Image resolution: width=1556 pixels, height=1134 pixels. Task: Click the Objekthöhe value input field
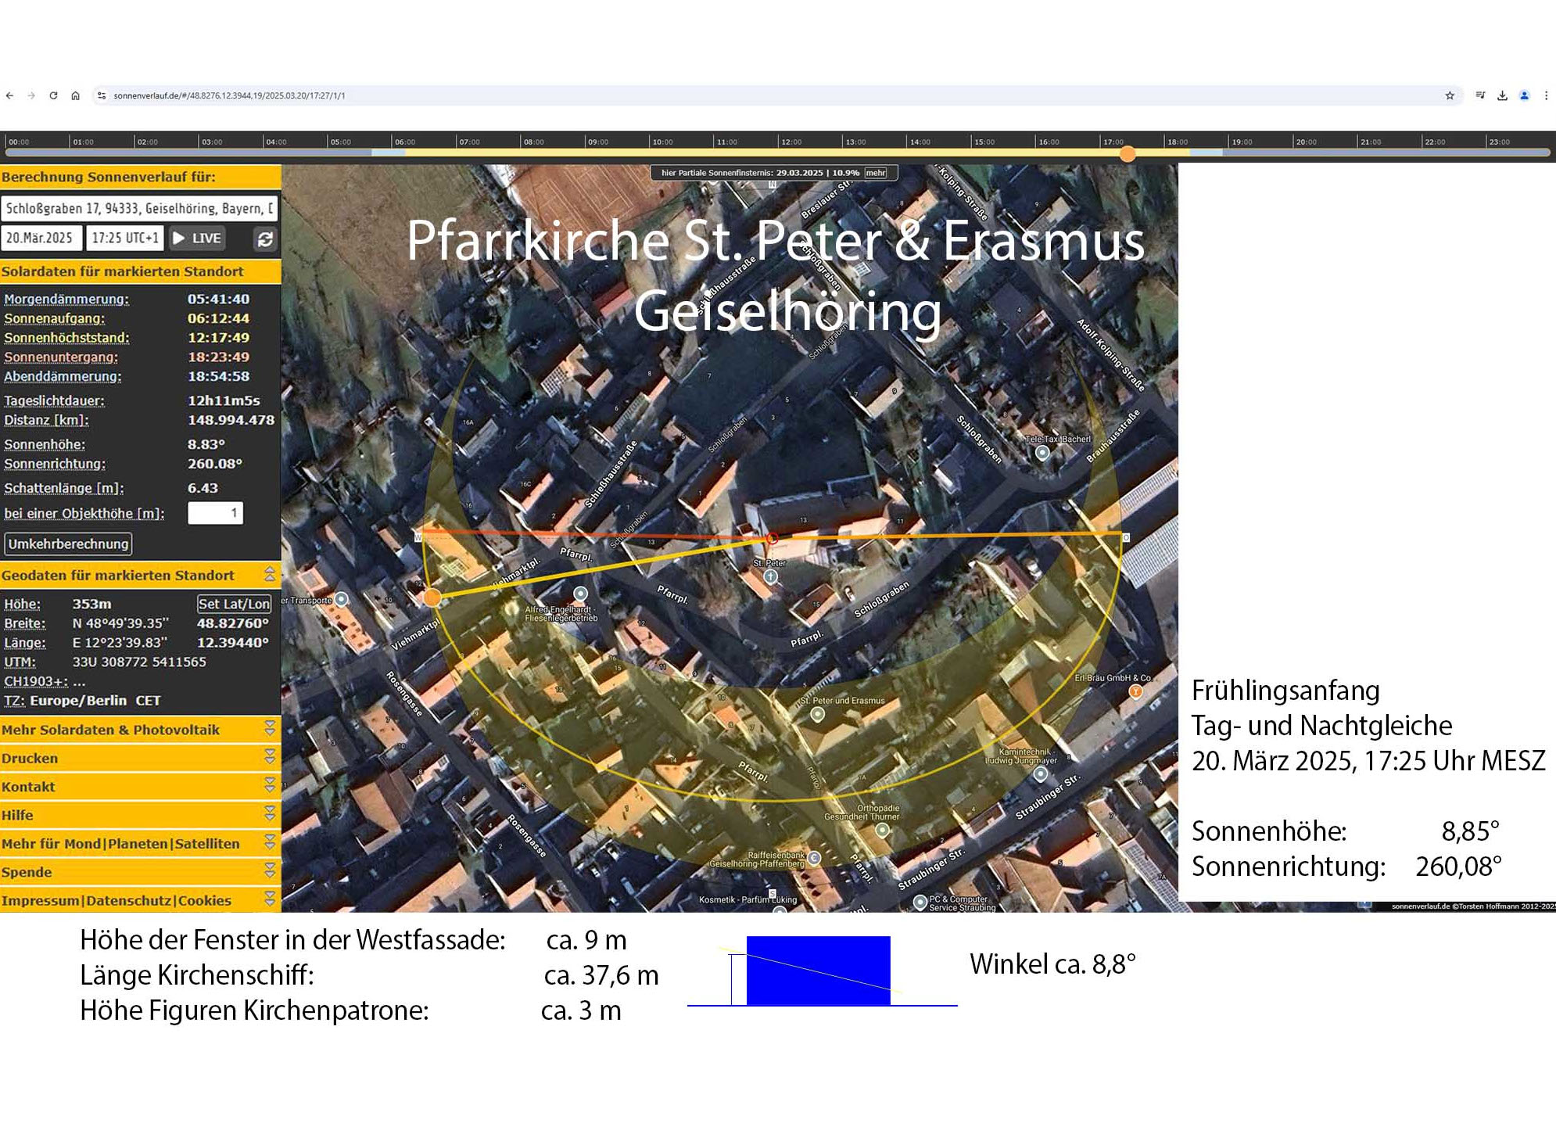(215, 513)
